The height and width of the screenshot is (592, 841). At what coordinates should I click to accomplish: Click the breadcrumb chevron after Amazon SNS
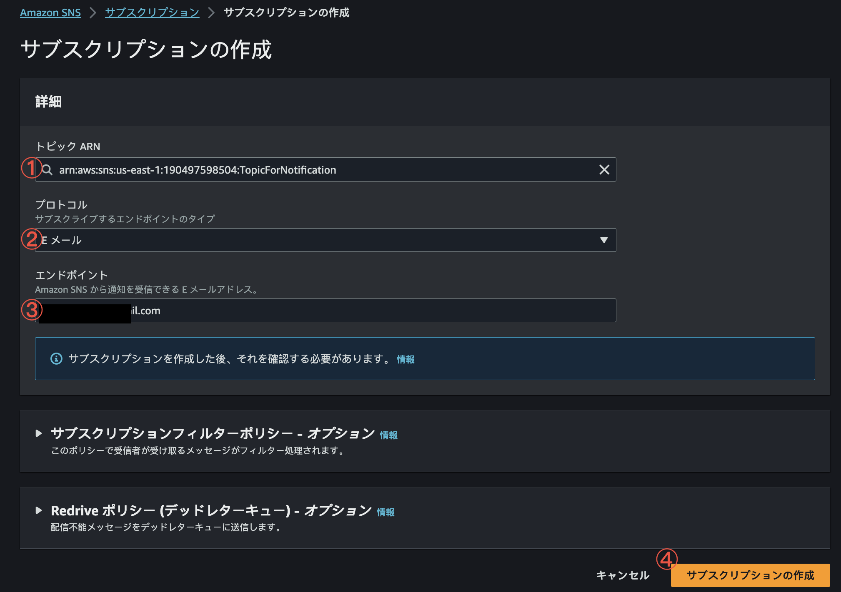tap(93, 12)
